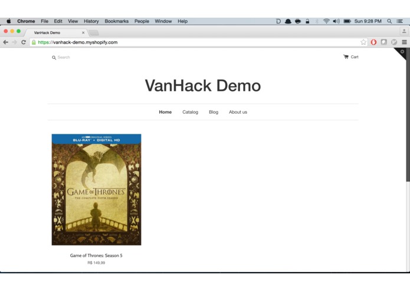Viewport: 410px width, 291px height.
Task: Click the gray circular extension icon
Action: [x=394, y=42]
